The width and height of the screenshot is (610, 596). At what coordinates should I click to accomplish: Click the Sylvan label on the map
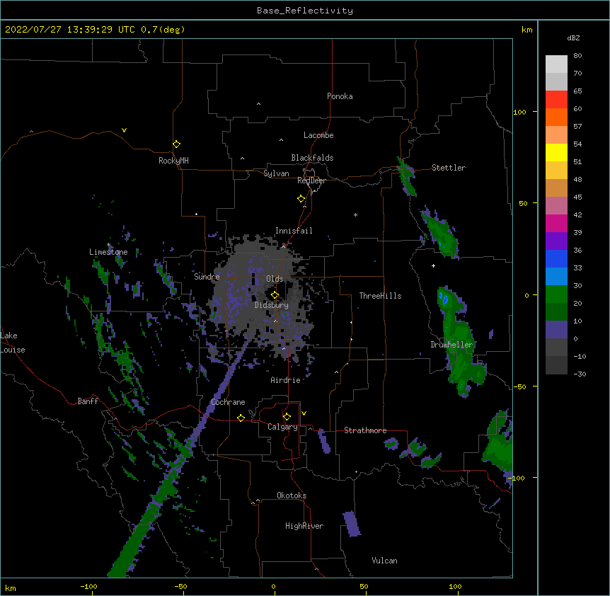click(276, 173)
